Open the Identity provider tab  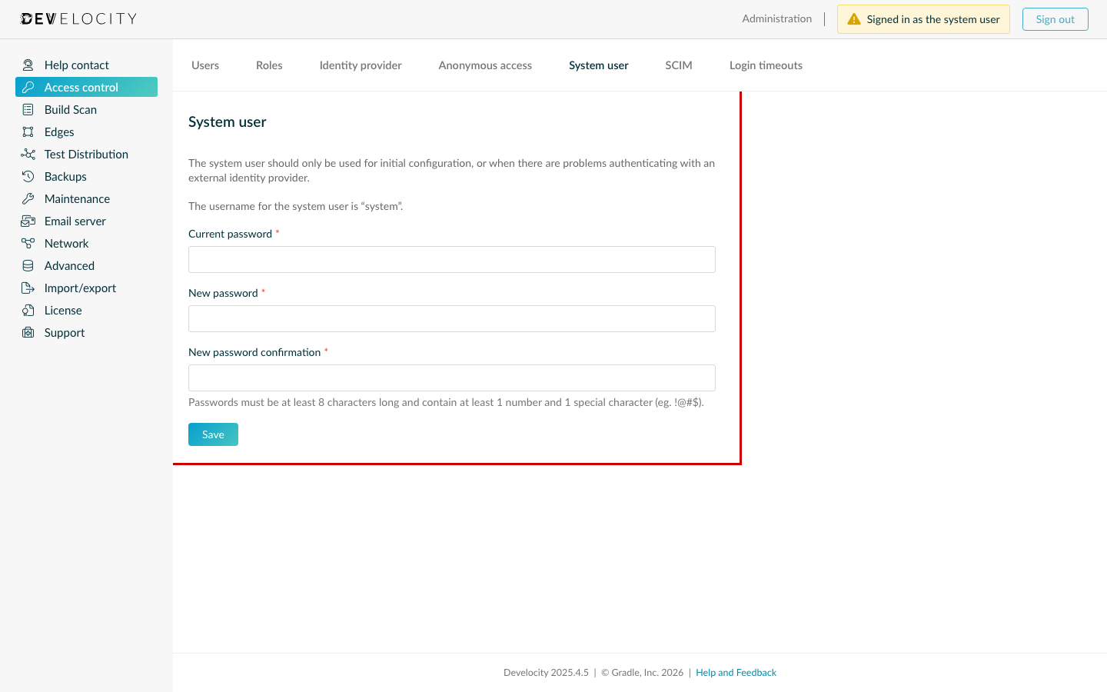[x=360, y=65]
